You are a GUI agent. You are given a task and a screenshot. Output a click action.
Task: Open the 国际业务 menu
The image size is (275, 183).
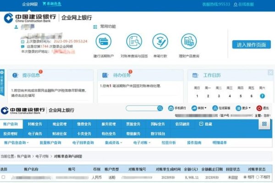(158, 124)
